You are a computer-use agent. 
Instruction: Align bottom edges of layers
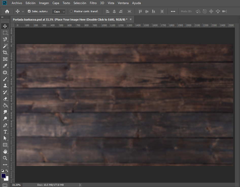coord(153,11)
